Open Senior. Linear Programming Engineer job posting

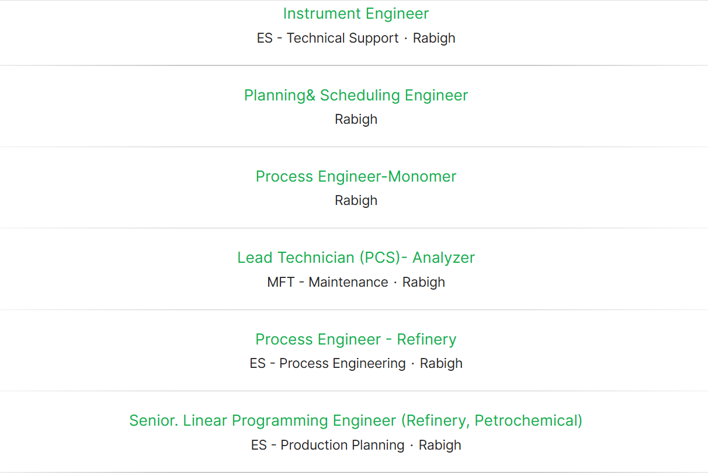[x=356, y=420]
